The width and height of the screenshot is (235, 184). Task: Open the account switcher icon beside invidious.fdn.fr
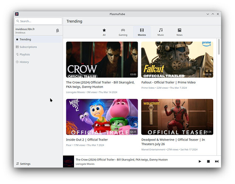[x=57, y=31]
